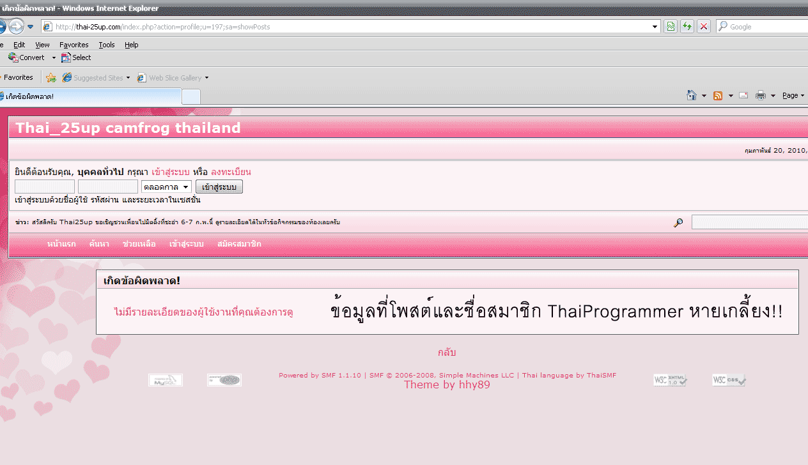Click the RSS feeds icon
The image size is (808, 465).
[718, 96]
